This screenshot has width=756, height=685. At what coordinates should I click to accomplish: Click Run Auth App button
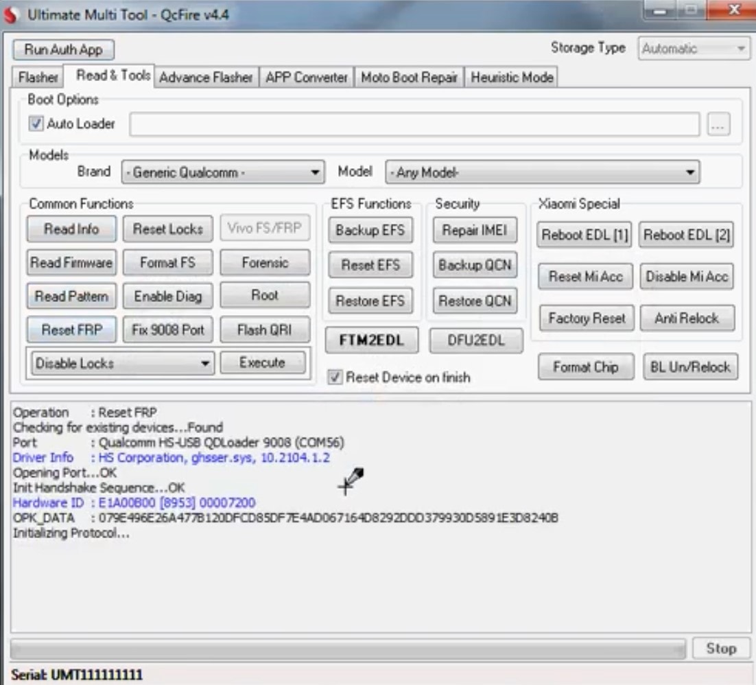[63, 49]
